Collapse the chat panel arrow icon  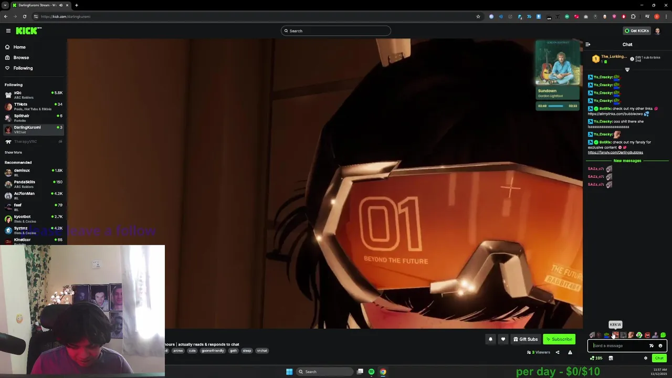point(588,45)
